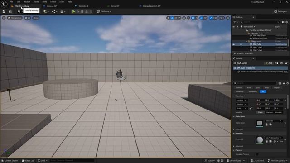Click the Stop simulation square icon
The image size is (290, 163).
point(82,11)
